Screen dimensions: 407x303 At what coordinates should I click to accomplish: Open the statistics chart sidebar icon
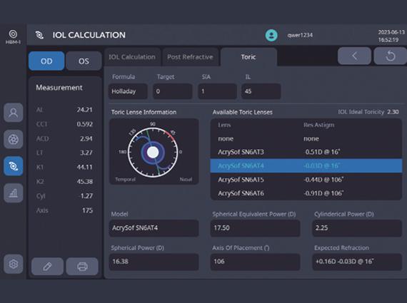coord(14,193)
